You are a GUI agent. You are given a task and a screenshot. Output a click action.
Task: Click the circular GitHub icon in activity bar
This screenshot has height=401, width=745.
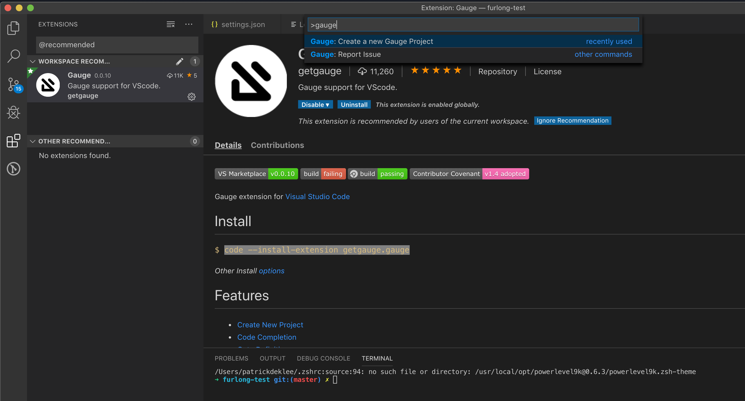point(13,169)
